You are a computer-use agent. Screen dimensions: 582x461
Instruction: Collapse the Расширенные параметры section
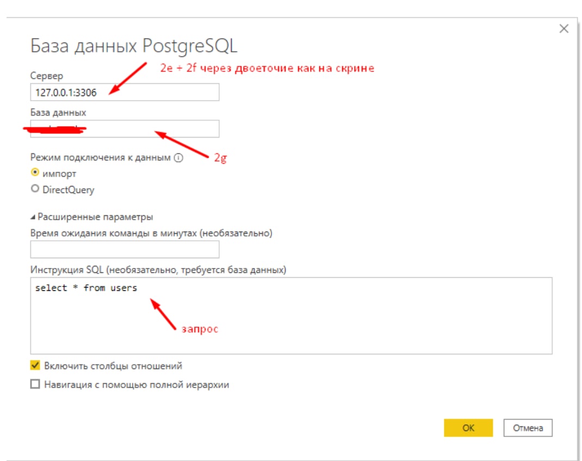(33, 217)
